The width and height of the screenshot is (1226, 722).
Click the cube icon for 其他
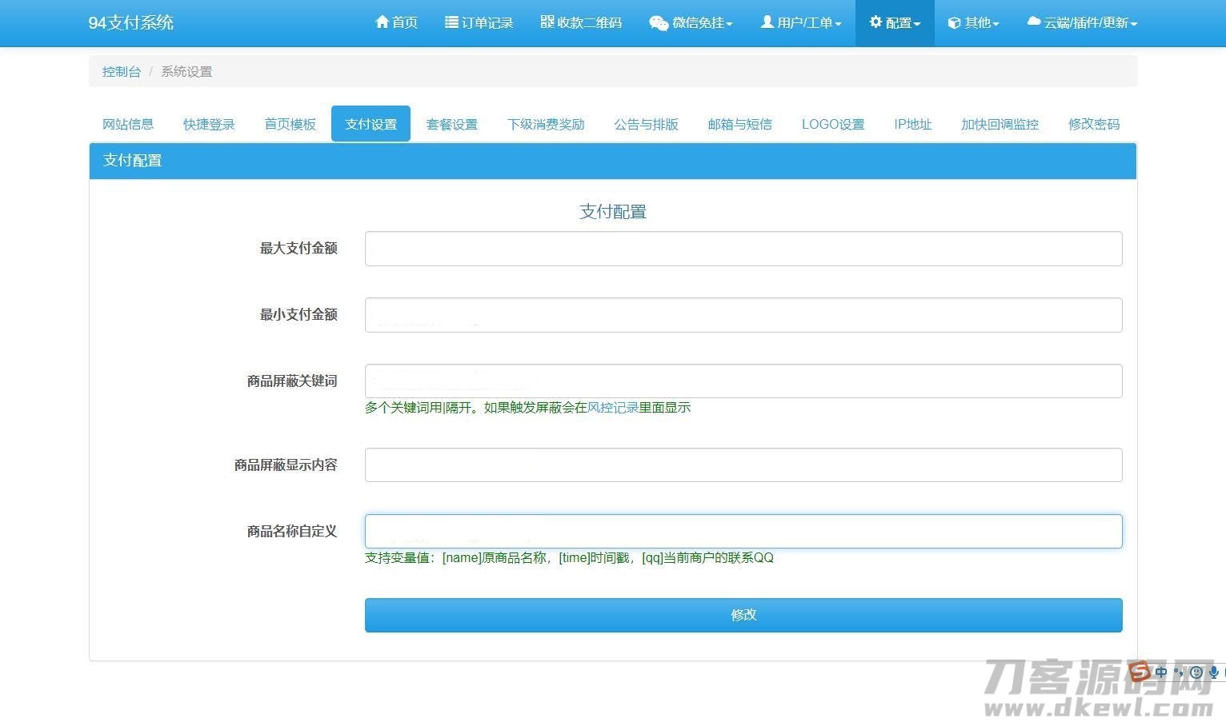pos(954,23)
